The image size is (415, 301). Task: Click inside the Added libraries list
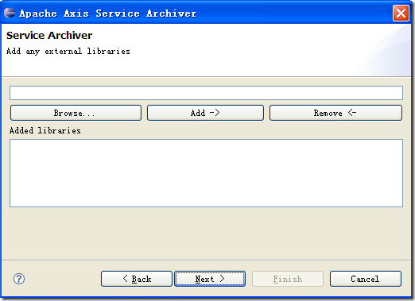[x=206, y=173]
